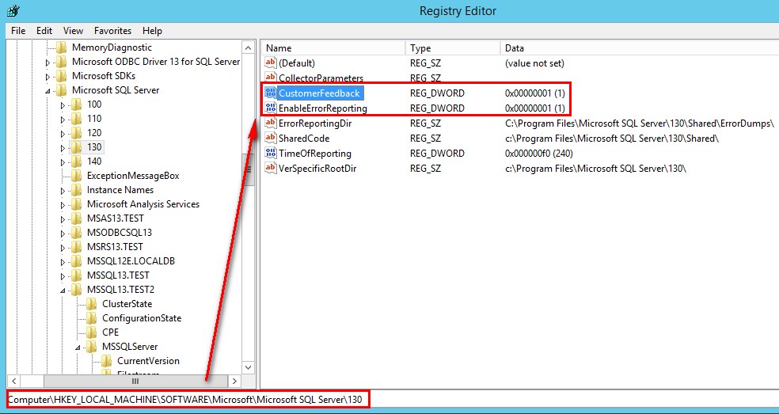
Task: Sort values by the Name column header
Action: (332, 48)
